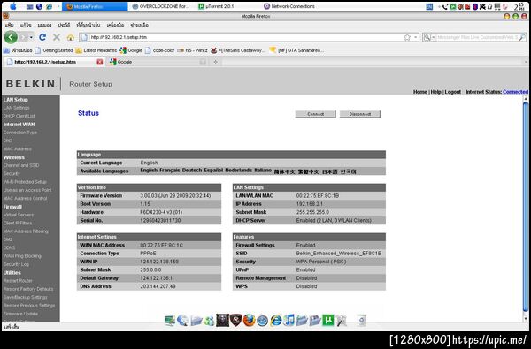
Task: Open the round blue clock icon in the dock
Action: pos(262,320)
